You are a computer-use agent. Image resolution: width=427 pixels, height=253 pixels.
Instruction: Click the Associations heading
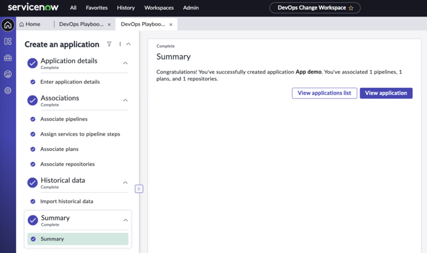point(59,98)
